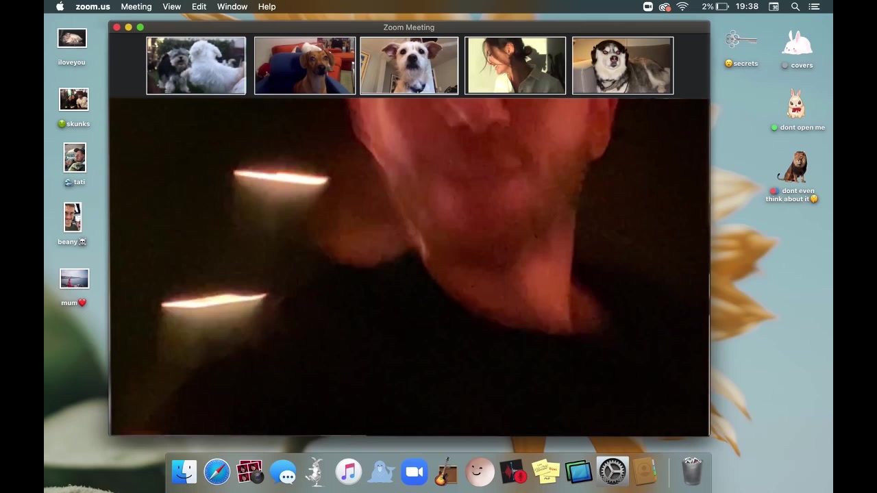The height and width of the screenshot is (493, 877).
Task: Minimize the Zoom Meeting window
Action: pyautogui.click(x=128, y=27)
